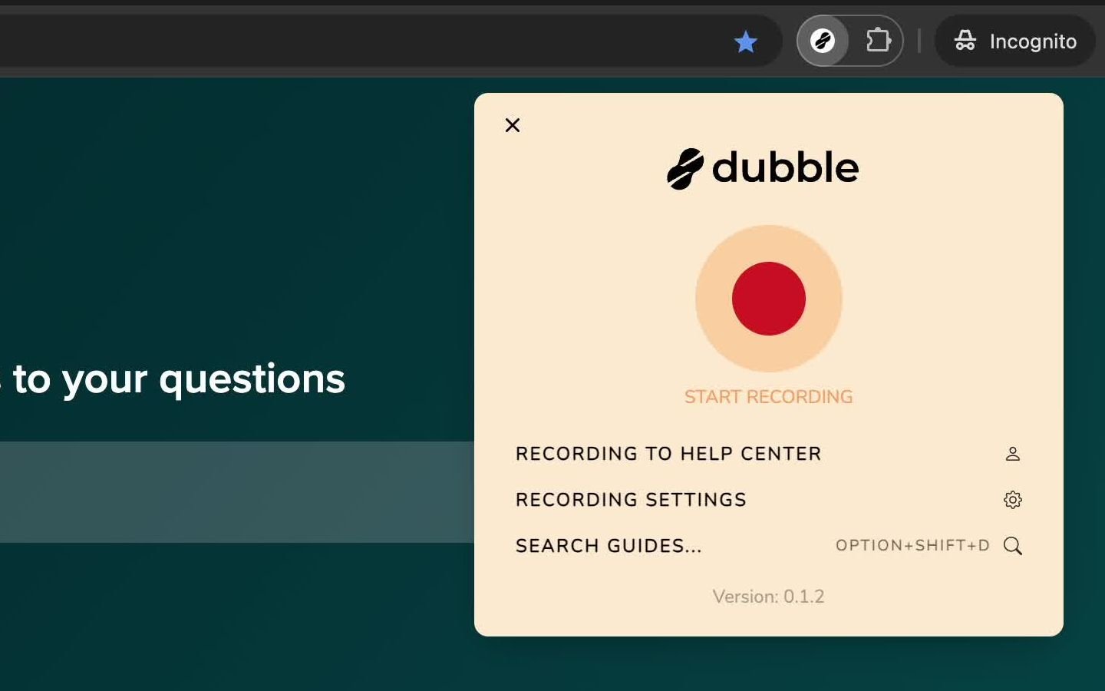This screenshot has width=1105, height=691.
Task: Click the Version 0.1.2 text
Action: pyautogui.click(x=769, y=597)
